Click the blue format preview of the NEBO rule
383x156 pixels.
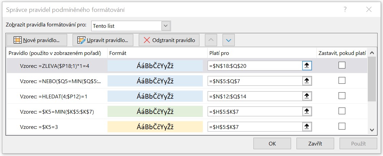(155, 81)
